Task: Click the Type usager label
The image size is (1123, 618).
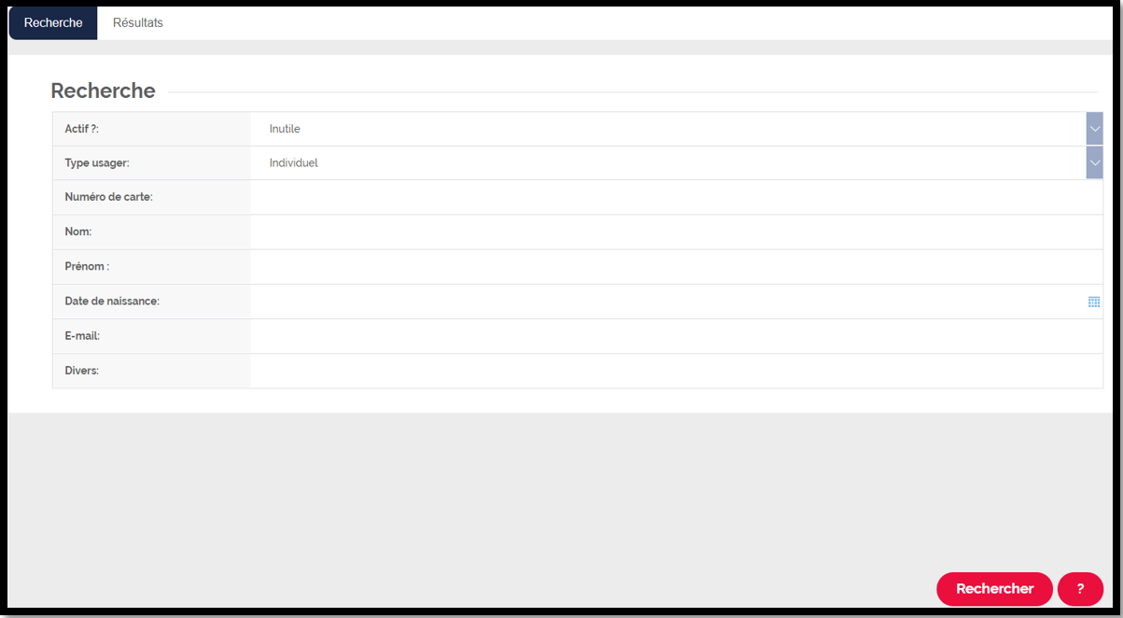Action: point(97,162)
